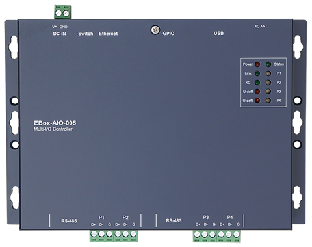Click the red U-def2 LED

pos(257,101)
